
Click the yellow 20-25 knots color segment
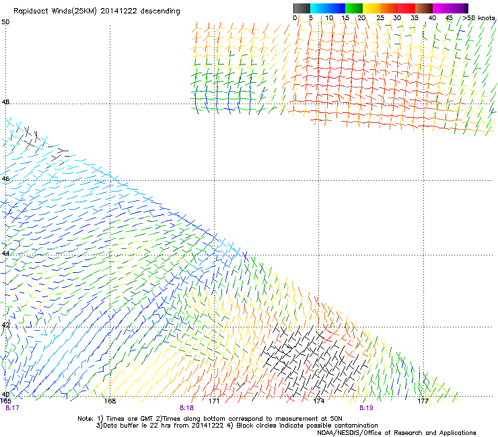(x=371, y=8)
